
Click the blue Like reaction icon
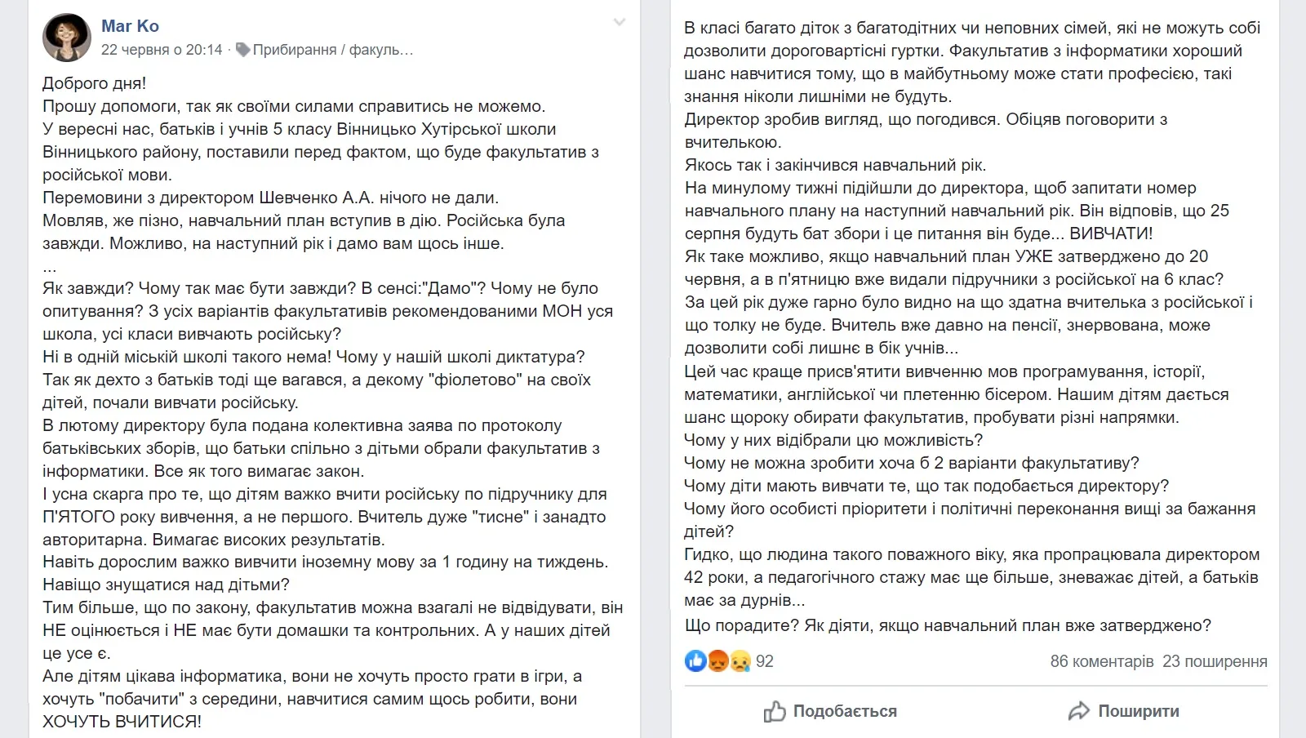click(695, 661)
